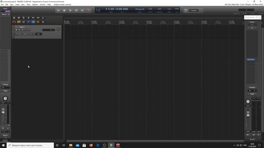Click the Stop transport button

click(x=64, y=10)
